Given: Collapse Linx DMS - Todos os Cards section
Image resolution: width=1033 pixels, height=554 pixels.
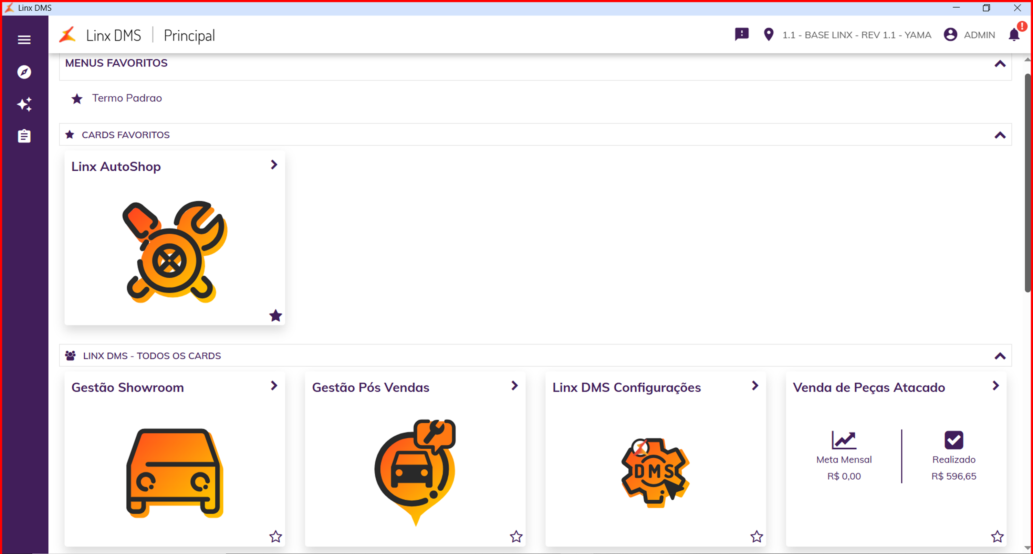Looking at the screenshot, I should coord(1000,356).
